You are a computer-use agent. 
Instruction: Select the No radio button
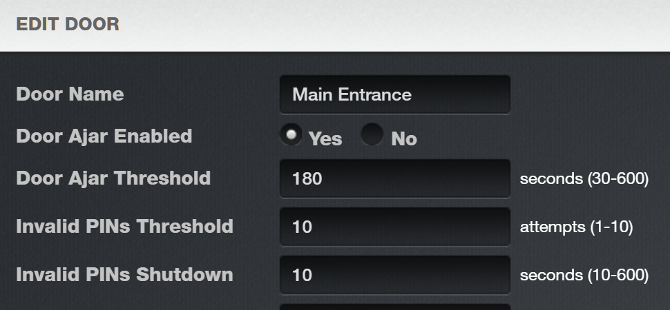(x=372, y=134)
